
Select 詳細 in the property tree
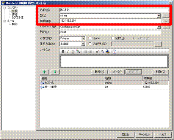(14, 14)
